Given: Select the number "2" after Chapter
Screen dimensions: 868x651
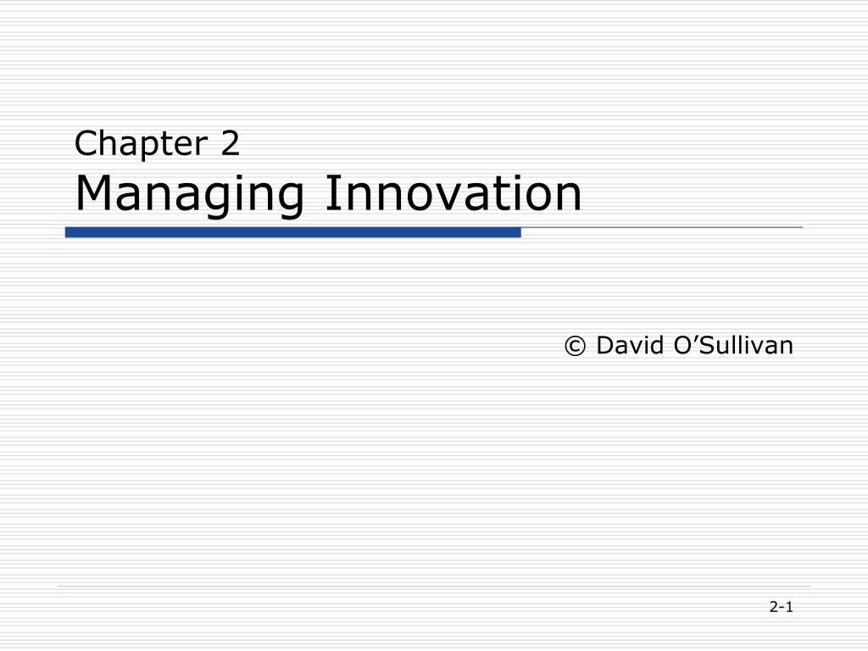Looking at the screenshot, I should [231, 142].
